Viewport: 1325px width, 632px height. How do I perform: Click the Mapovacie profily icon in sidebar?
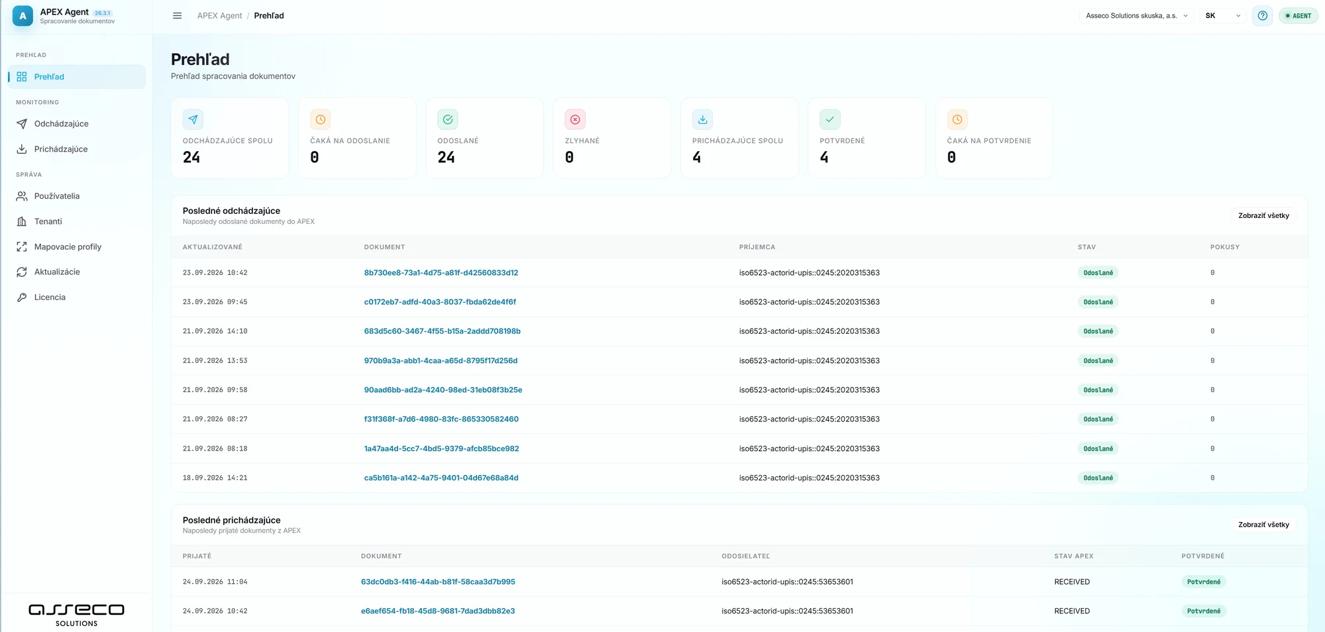[22, 246]
